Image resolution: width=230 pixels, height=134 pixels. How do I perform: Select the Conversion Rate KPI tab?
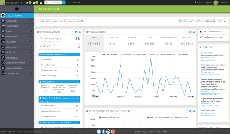(168, 43)
